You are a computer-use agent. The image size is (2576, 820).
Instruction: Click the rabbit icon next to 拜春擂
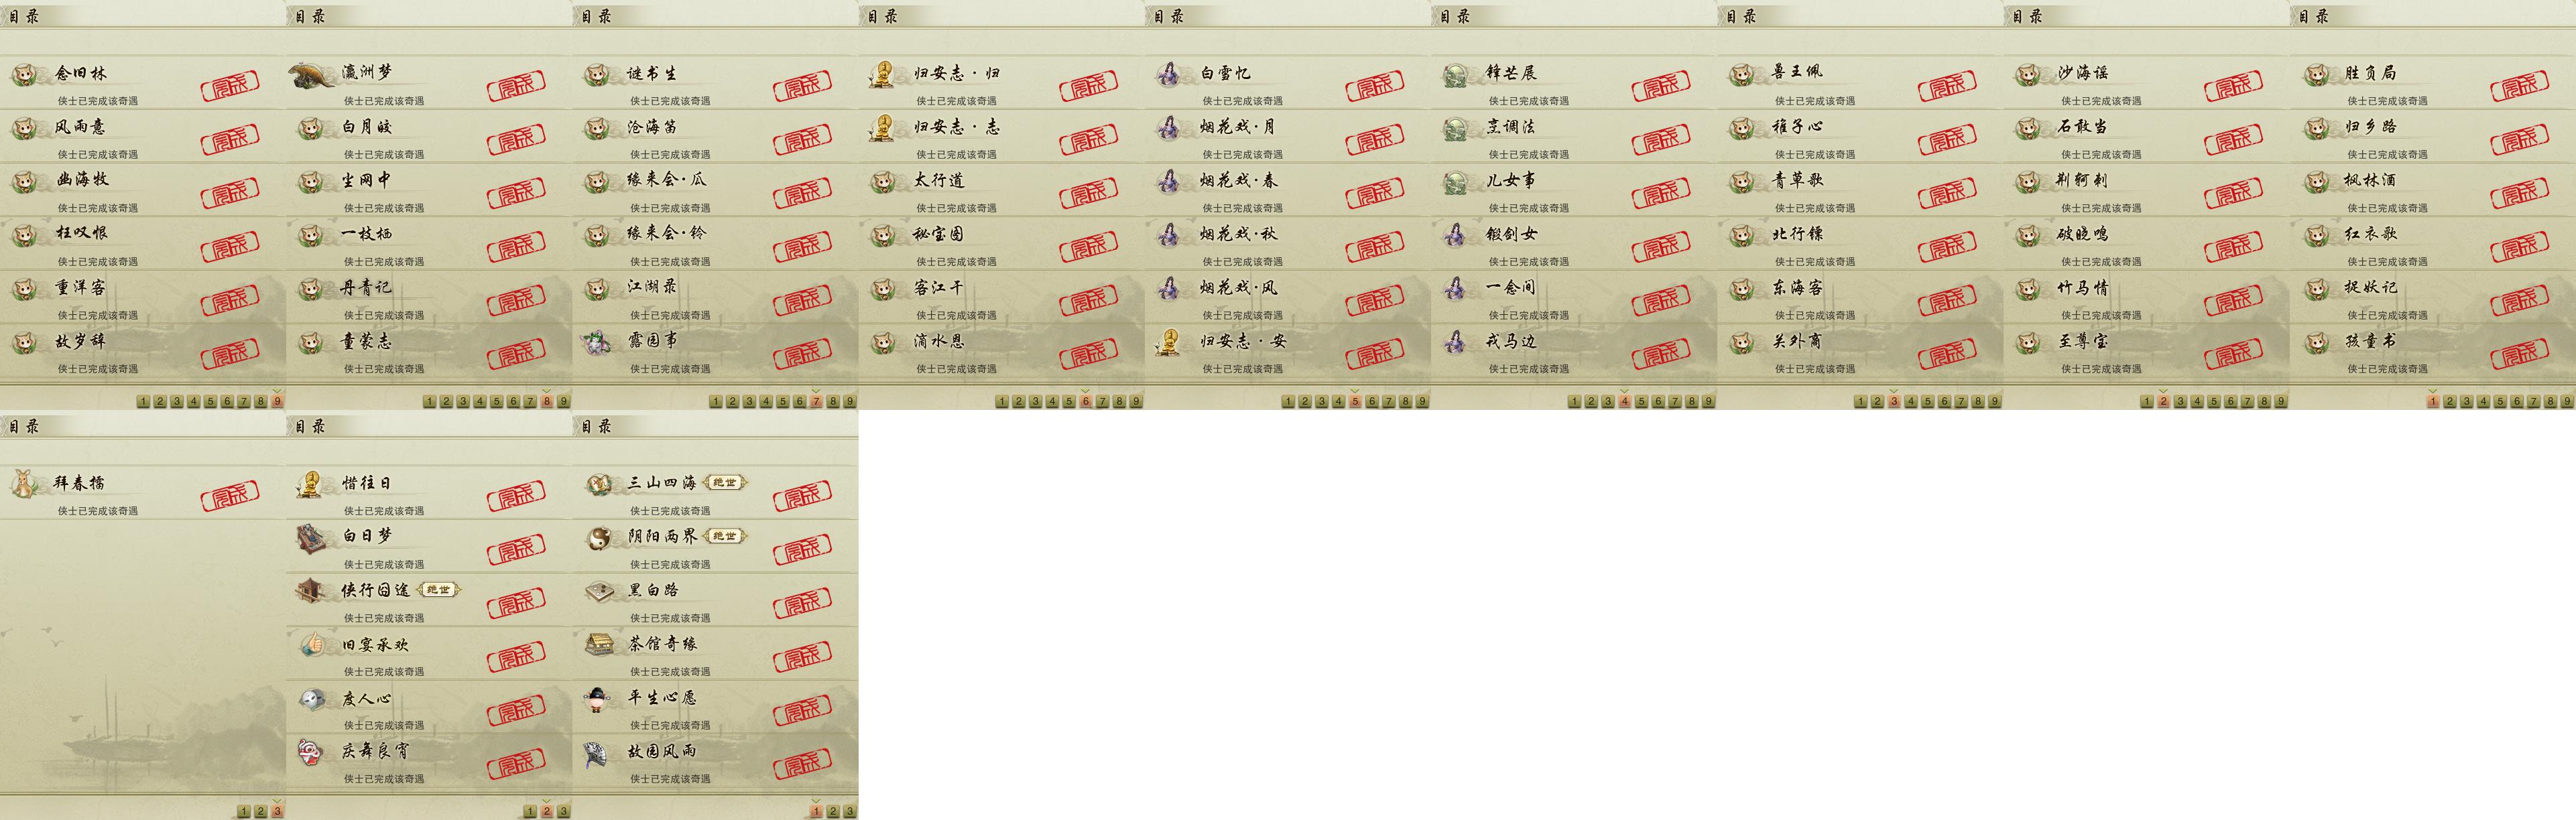(x=25, y=484)
